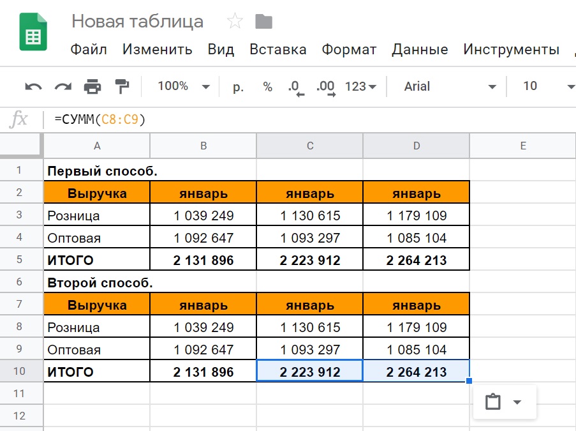Click Розница in row 3
576x431 pixels.
pyautogui.click(x=97, y=216)
